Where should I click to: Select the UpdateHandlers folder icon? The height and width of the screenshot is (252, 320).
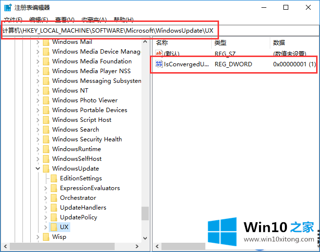[54, 208]
